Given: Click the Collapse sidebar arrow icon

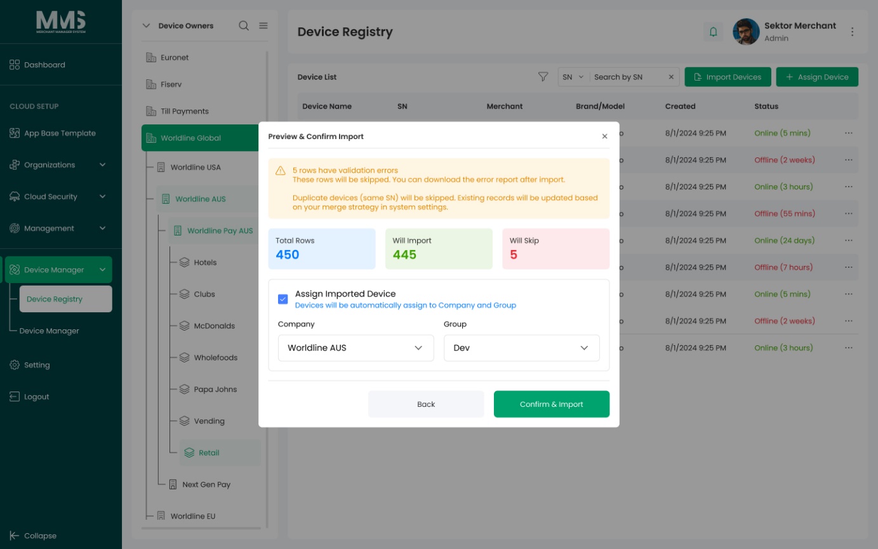Looking at the screenshot, I should 15,536.
